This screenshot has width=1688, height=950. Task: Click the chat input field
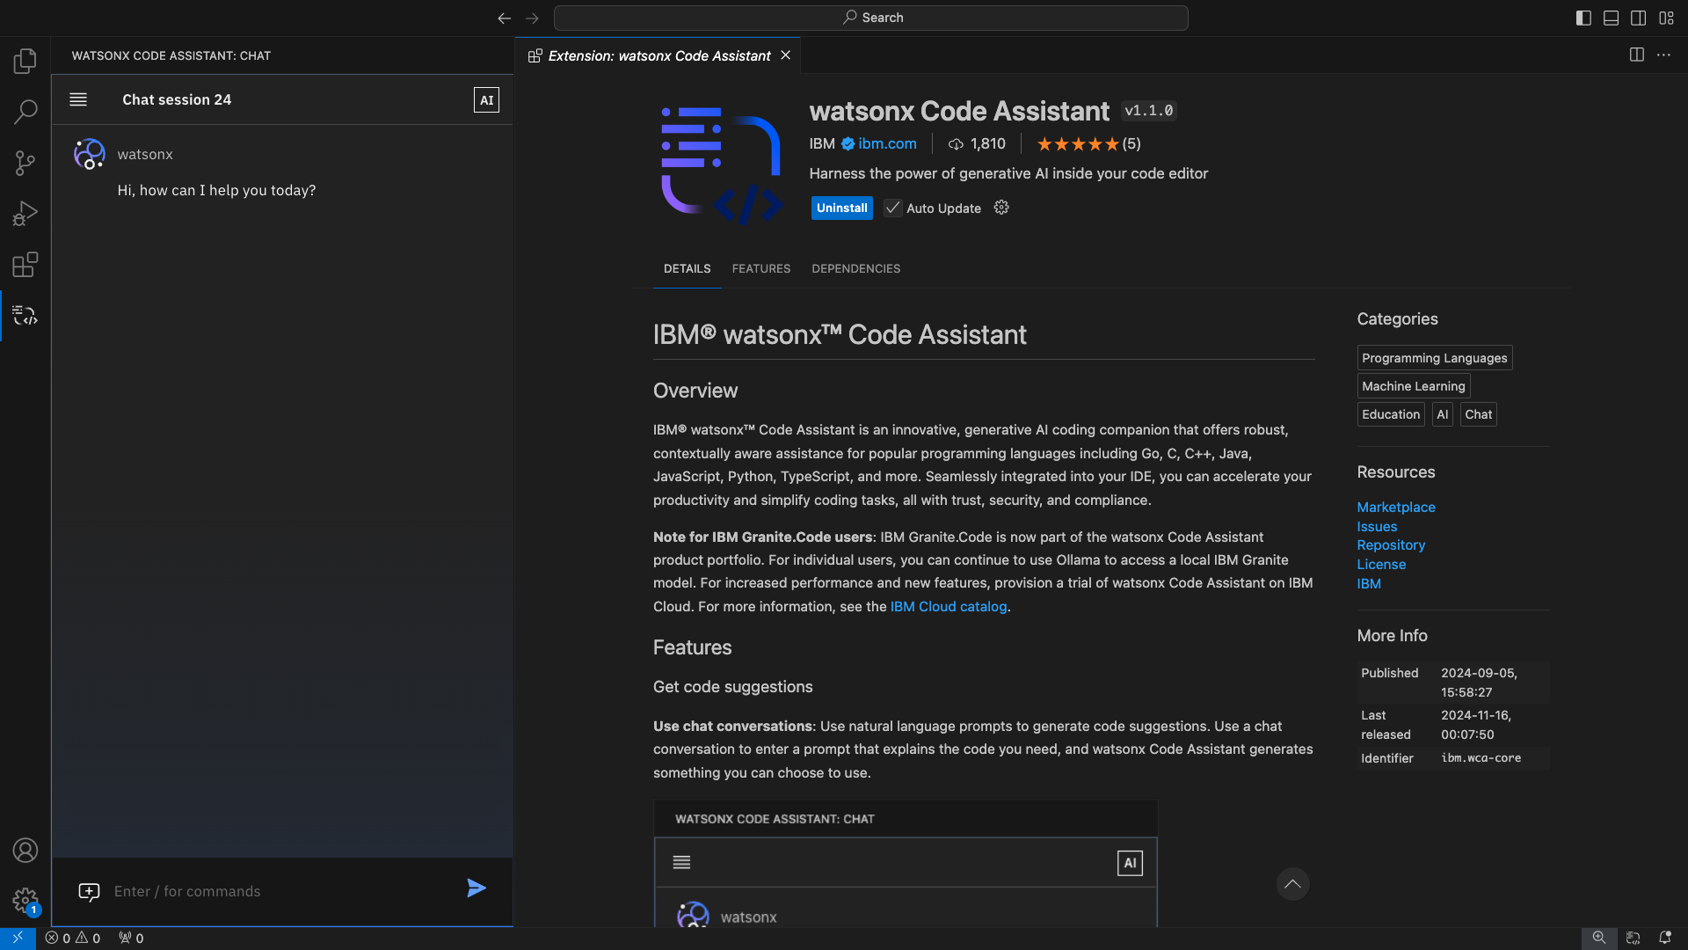(x=281, y=892)
